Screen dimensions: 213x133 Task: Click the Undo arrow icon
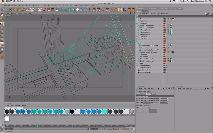(x=2, y=10)
